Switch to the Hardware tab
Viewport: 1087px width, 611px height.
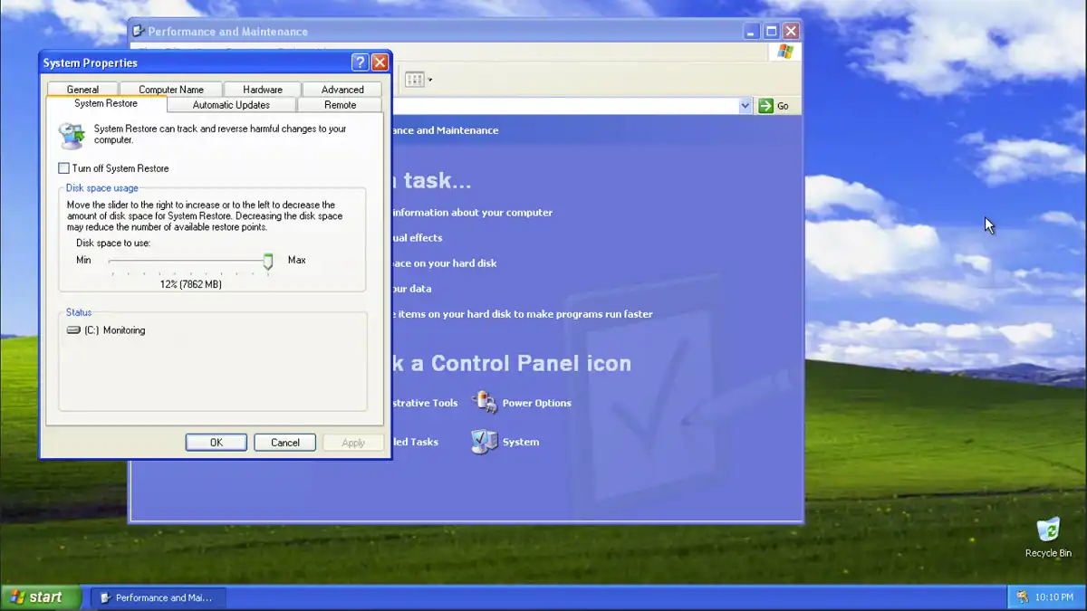[x=262, y=90]
